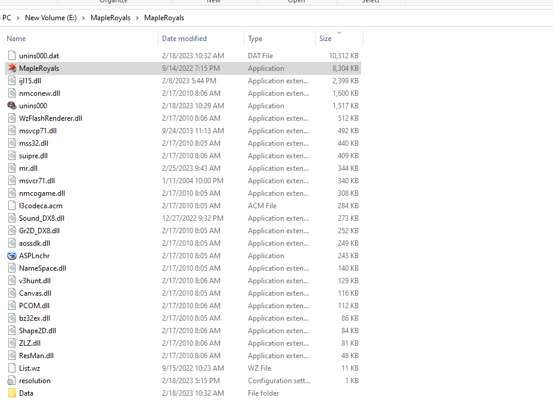The width and height of the screenshot is (553, 404).
Task: Click the nmcogame.dll file icon
Action: pos(12,193)
